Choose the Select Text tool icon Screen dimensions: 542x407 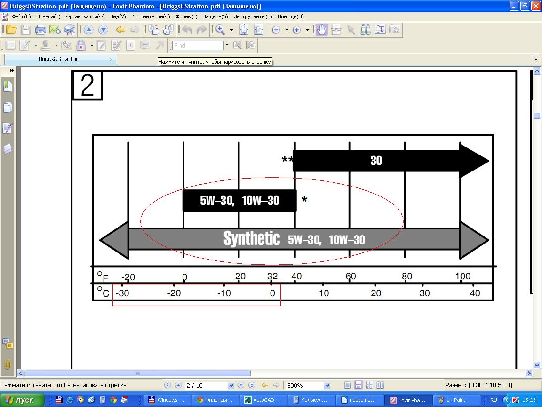tap(380, 30)
